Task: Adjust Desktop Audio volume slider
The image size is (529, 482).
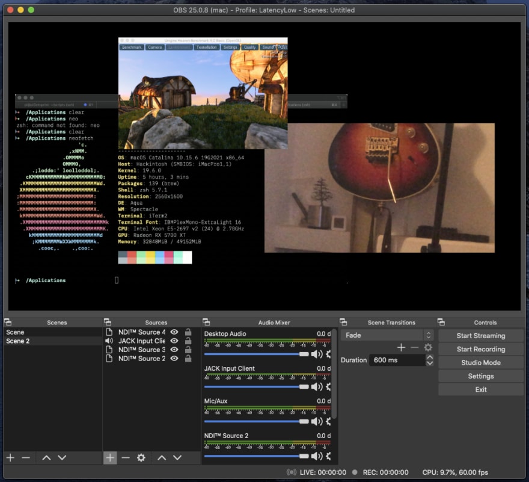Action: (x=257, y=354)
